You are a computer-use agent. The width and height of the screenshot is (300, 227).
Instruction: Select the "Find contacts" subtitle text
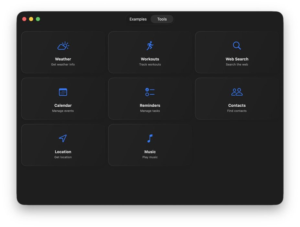(237, 111)
